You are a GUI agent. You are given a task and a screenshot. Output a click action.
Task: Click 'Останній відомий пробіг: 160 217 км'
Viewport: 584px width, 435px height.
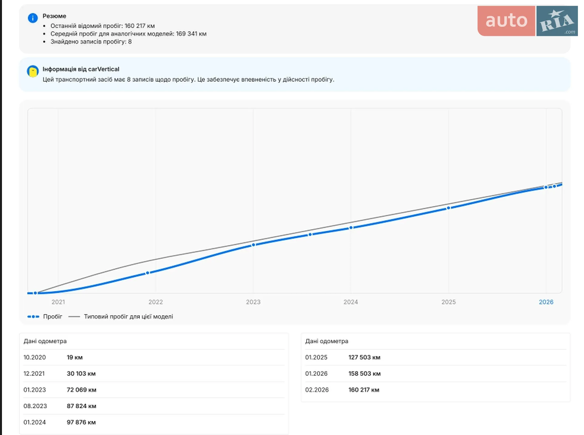coord(103,26)
